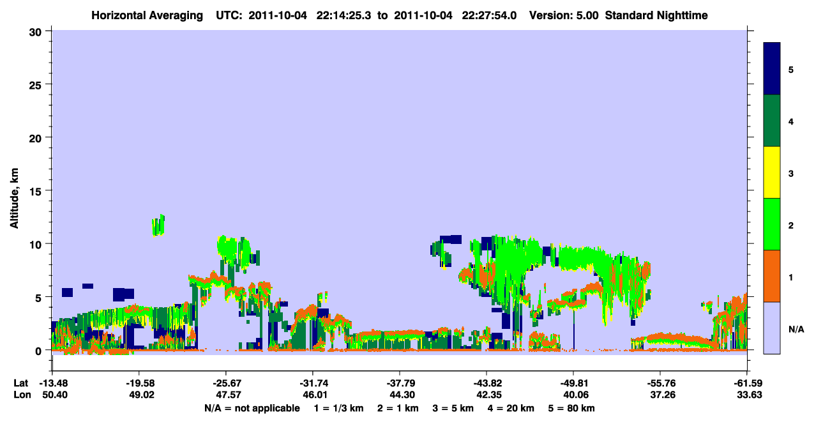
Task: Click the legend text "5 = 80 km"
Action: click(x=572, y=408)
